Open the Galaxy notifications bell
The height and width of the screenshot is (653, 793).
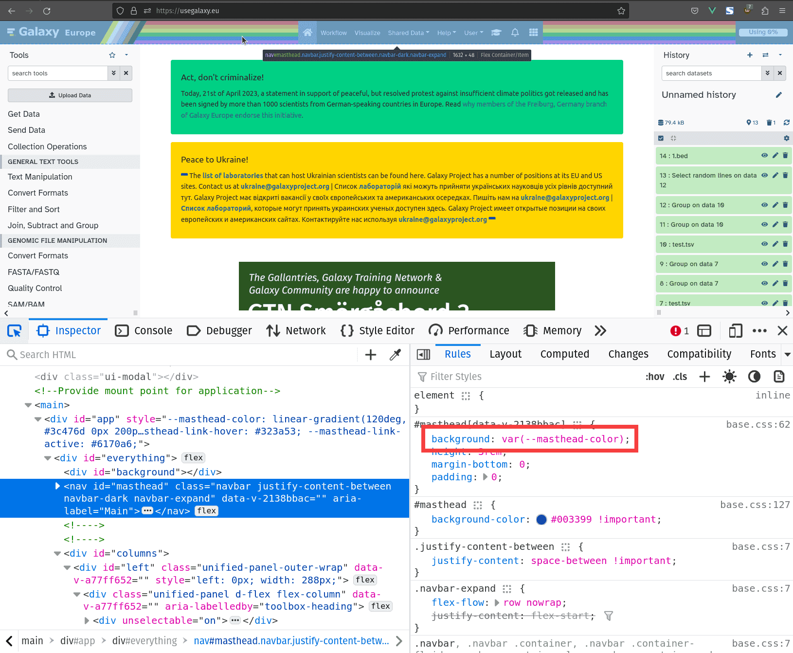pos(515,33)
